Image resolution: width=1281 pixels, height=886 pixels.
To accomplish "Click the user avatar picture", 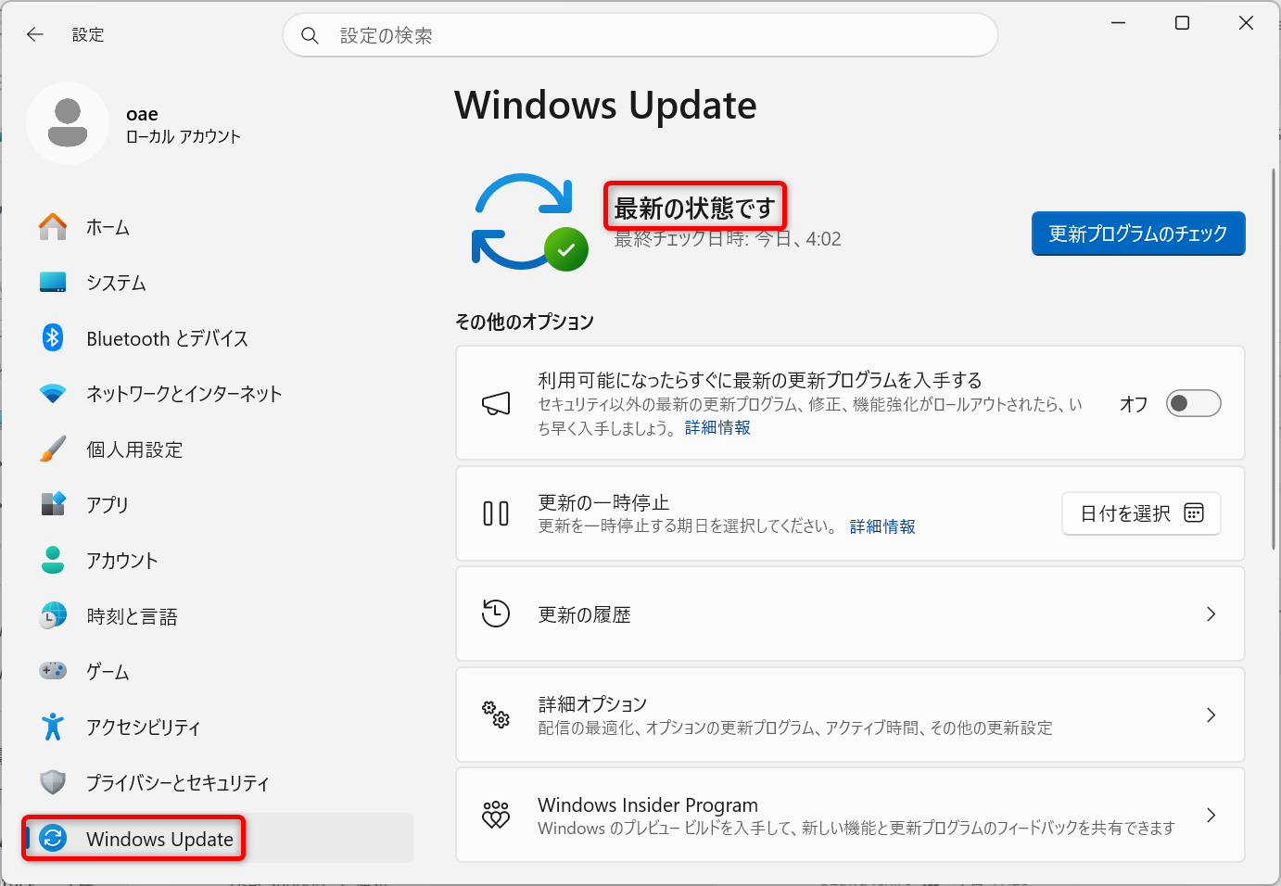I will [68, 123].
